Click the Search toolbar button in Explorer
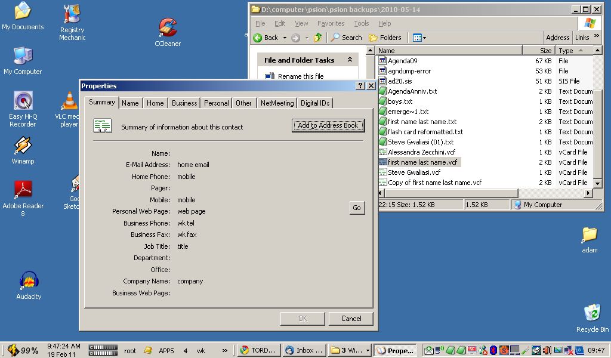Viewport: 611px width, 358px height. [x=347, y=38]
